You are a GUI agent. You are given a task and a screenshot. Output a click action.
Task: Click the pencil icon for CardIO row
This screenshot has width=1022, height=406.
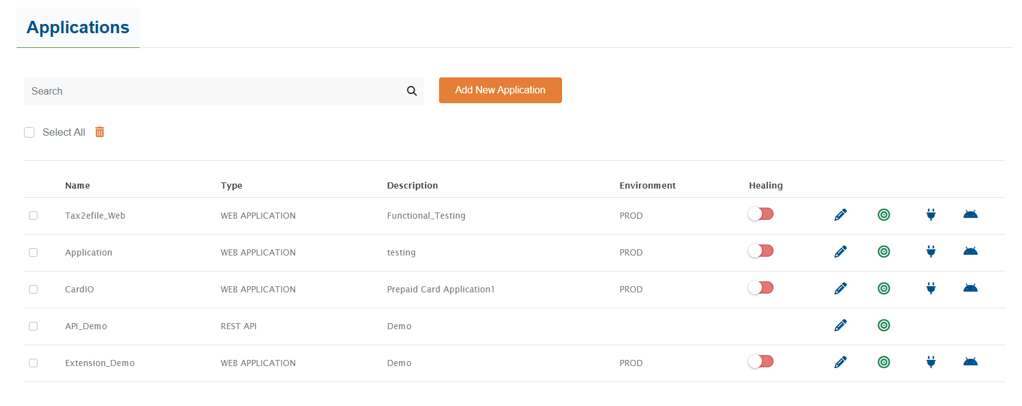coord(841,289)
